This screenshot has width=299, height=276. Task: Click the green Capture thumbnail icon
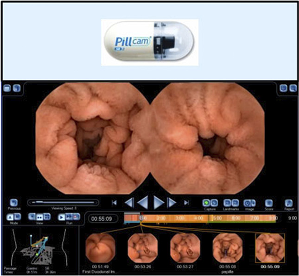[206, 203]
